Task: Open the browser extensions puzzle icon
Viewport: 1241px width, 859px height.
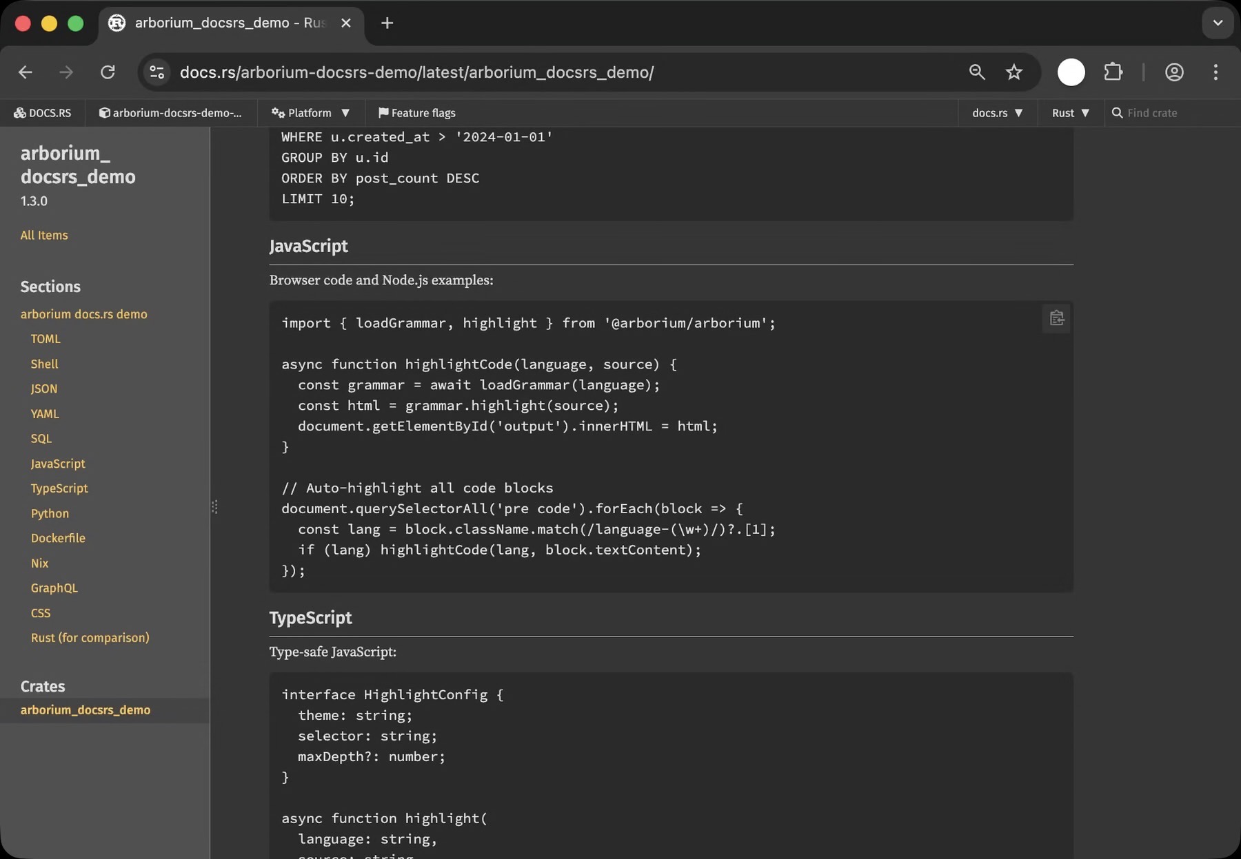Action: pos(1113,72)
